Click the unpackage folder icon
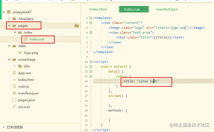The width and height of the screenshot is (214, 132). click(14, 59)
